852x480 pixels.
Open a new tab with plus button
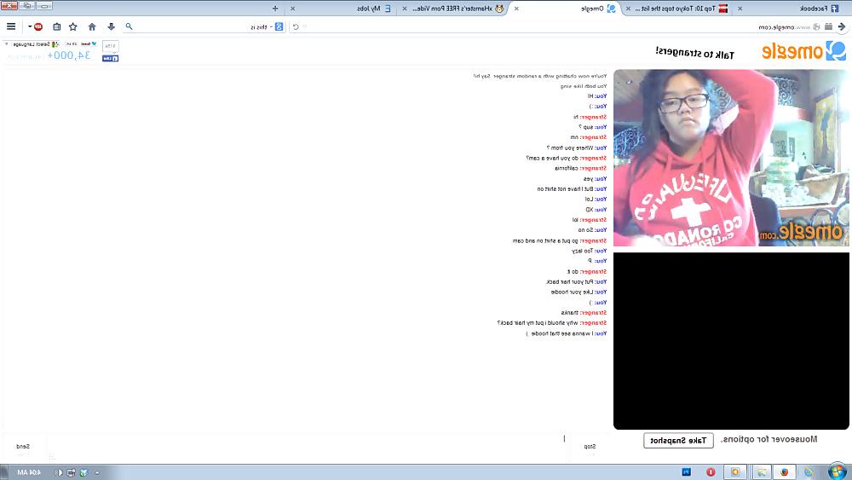tap(275, 9)
